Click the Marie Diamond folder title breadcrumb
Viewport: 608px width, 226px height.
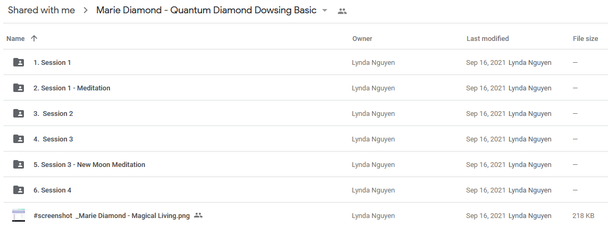pos(206,11)
